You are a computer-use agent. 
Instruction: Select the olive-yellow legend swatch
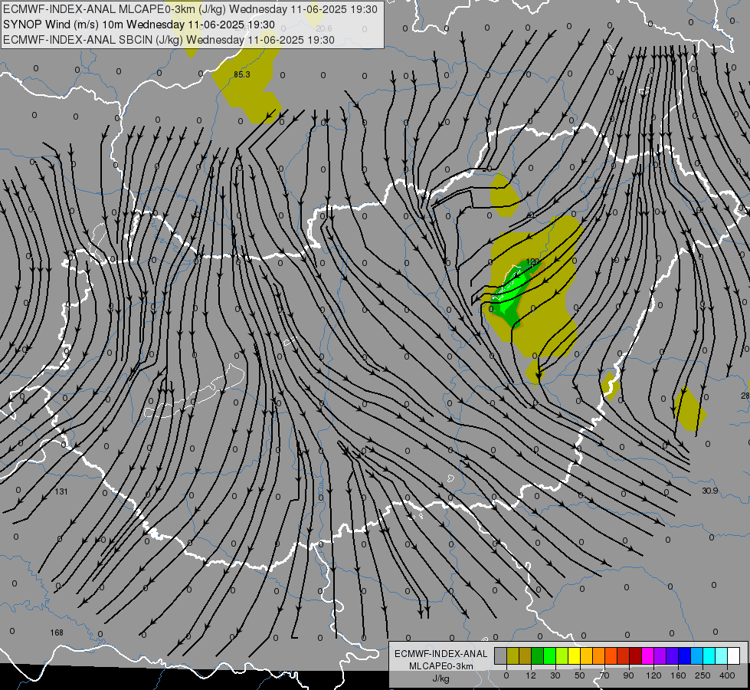tap(513, 656)
